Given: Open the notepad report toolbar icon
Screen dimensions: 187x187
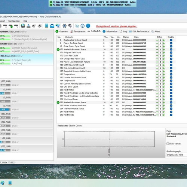Looking at the screenshot, I should click(x=46, y=26).
